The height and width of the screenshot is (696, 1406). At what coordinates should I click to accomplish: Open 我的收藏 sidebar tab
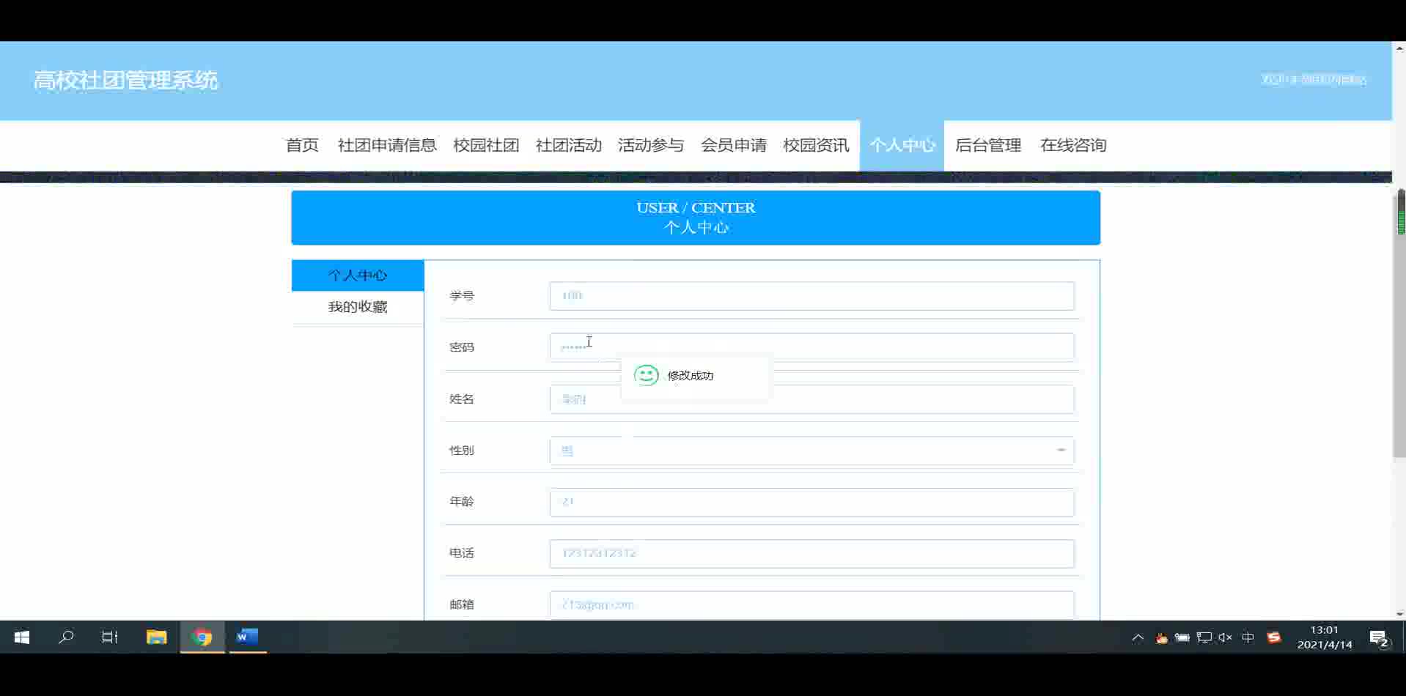358,307
